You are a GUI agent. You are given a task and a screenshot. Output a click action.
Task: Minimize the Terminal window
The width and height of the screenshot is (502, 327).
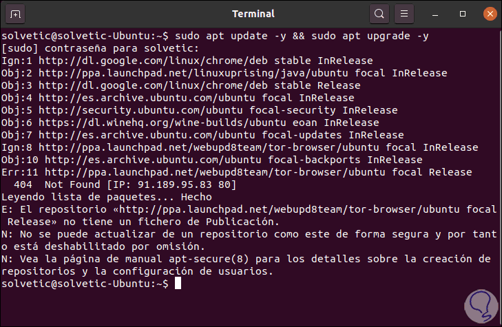coord(435,13)
